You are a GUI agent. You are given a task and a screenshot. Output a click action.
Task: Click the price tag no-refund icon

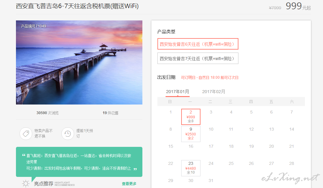pyautogui.click(x=26, y=134)
